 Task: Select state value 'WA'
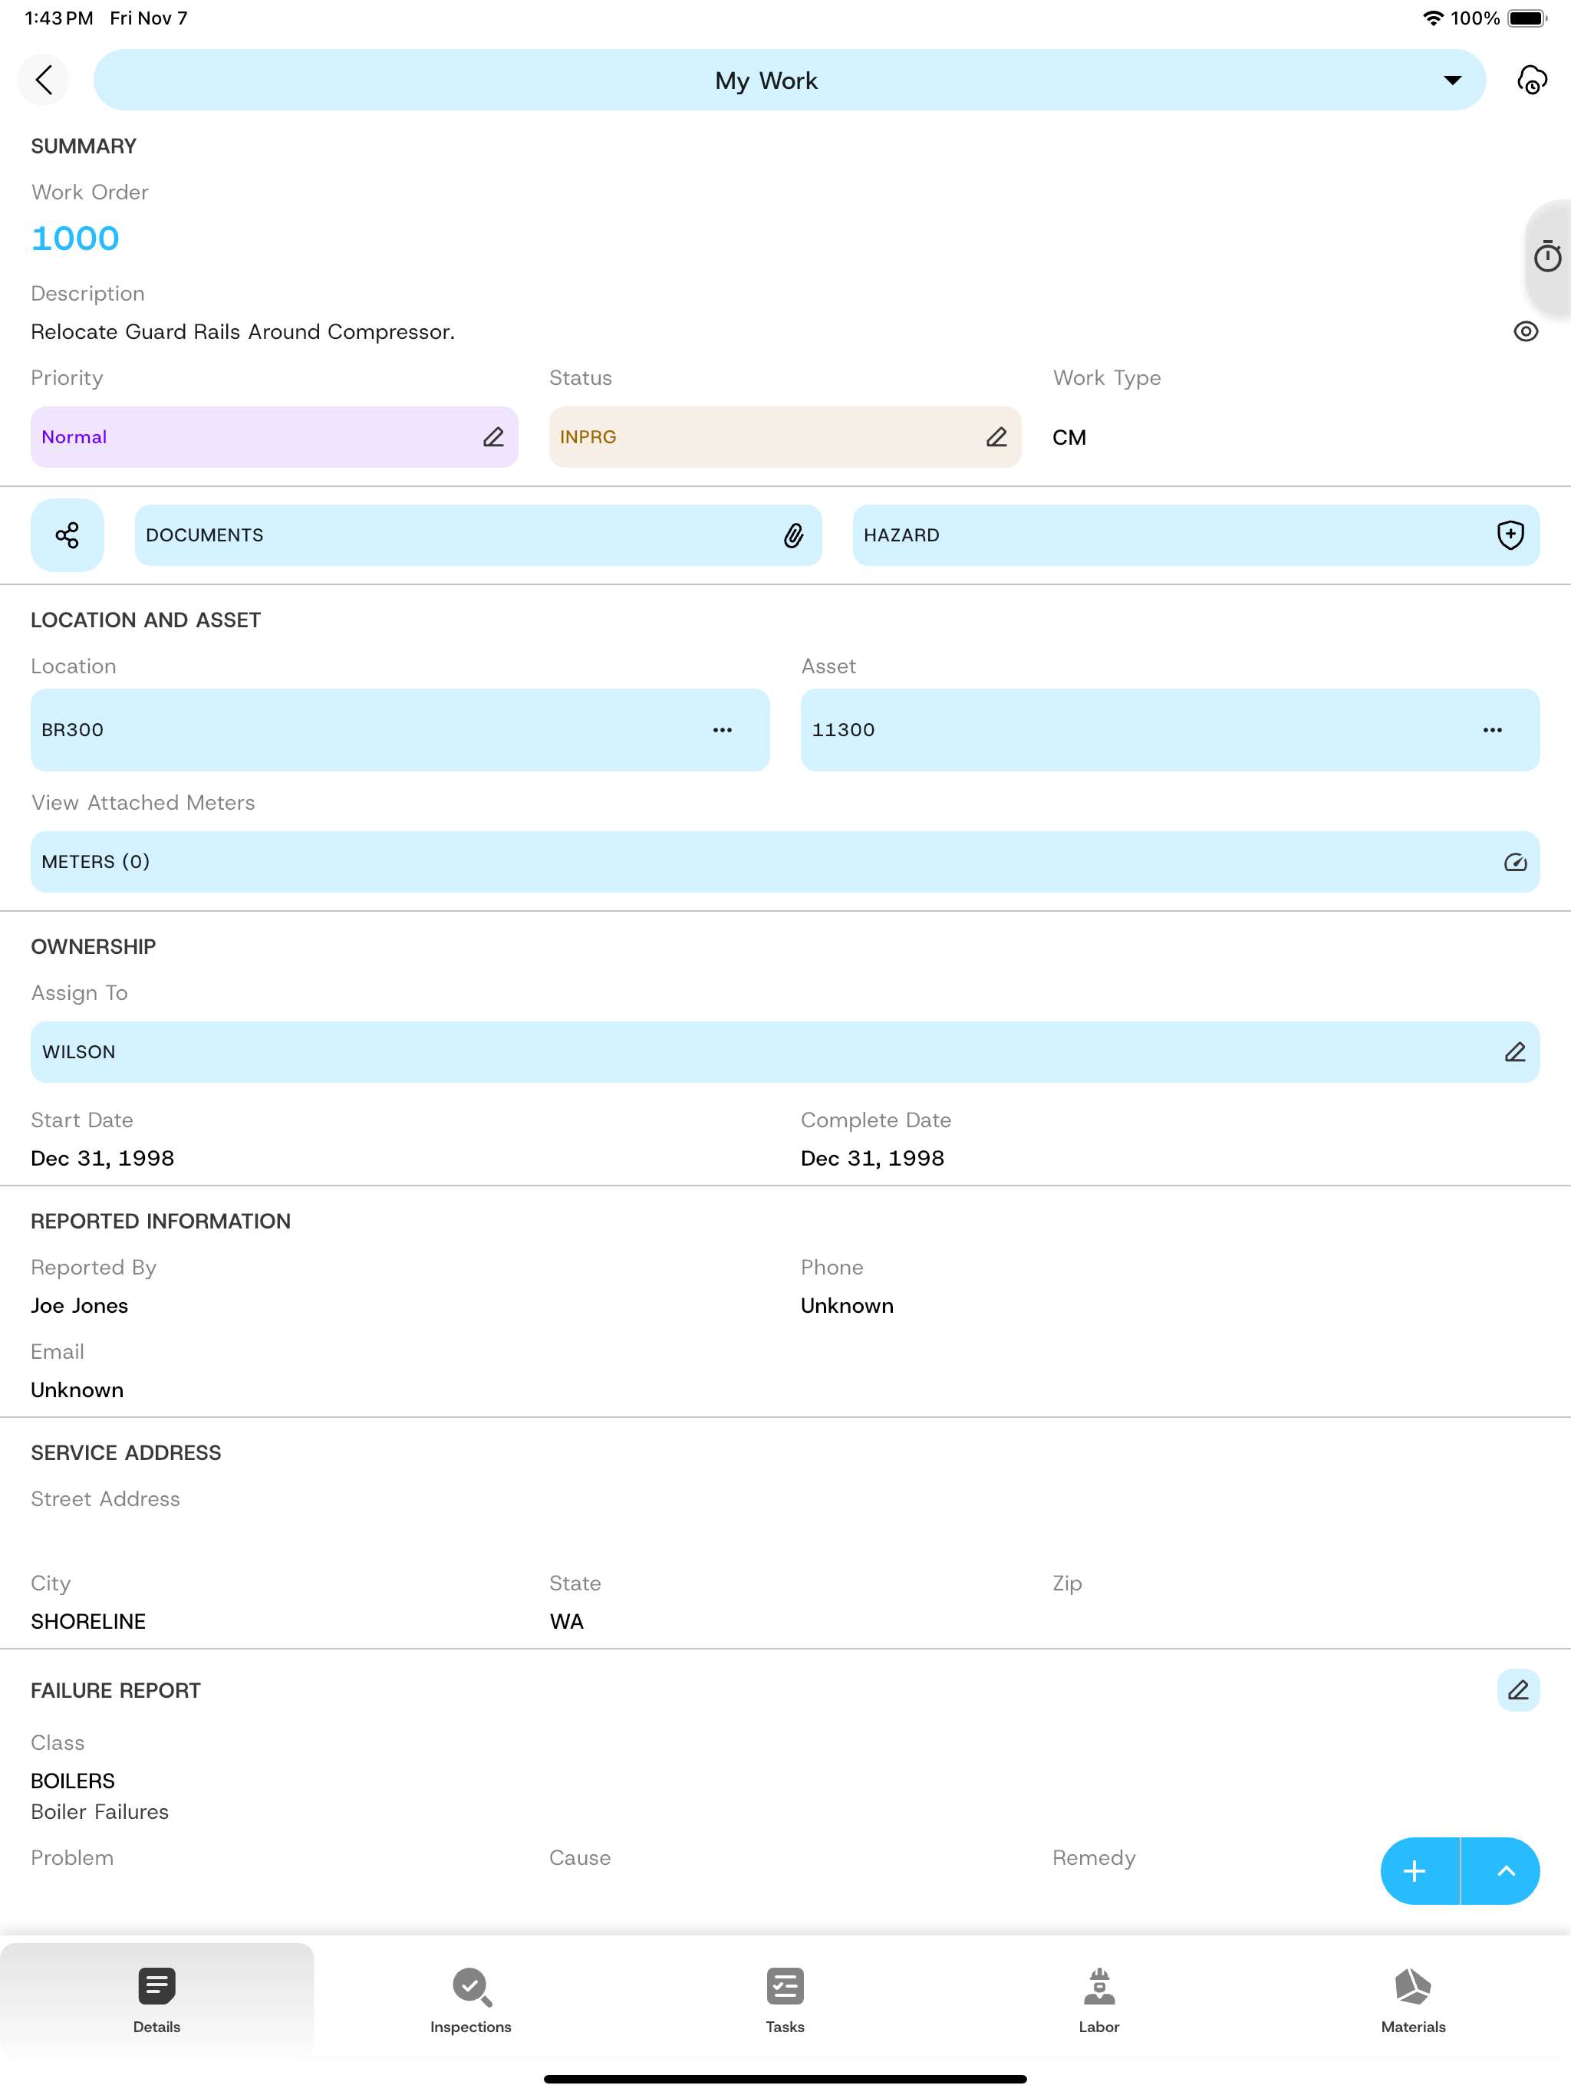(x=567, y=1621)
